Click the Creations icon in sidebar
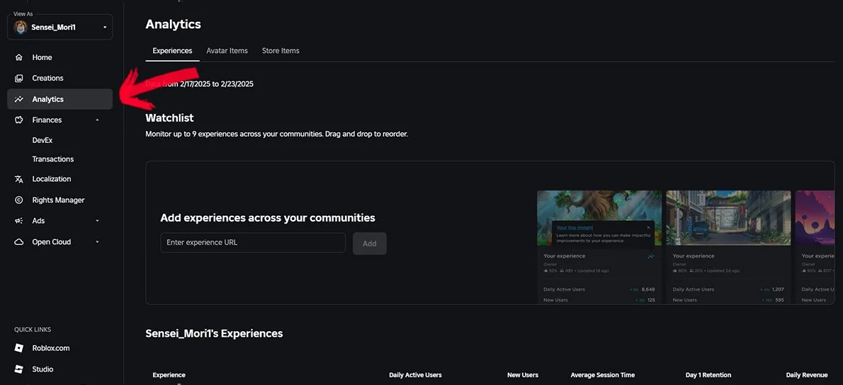The image size is (843, 385). [x=19, y=79]
